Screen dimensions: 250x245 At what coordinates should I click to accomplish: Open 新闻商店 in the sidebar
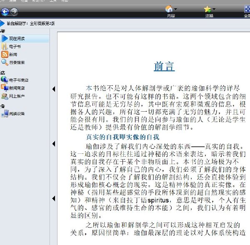[x=13, y=88]
